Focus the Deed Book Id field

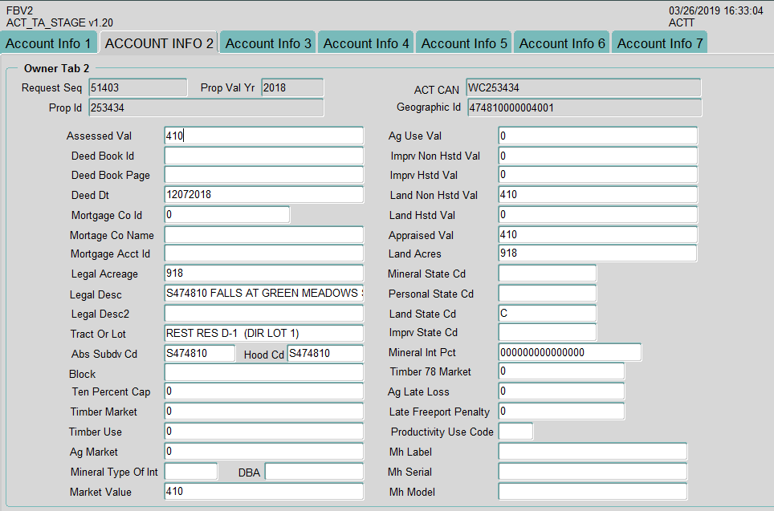click(263, 156)
